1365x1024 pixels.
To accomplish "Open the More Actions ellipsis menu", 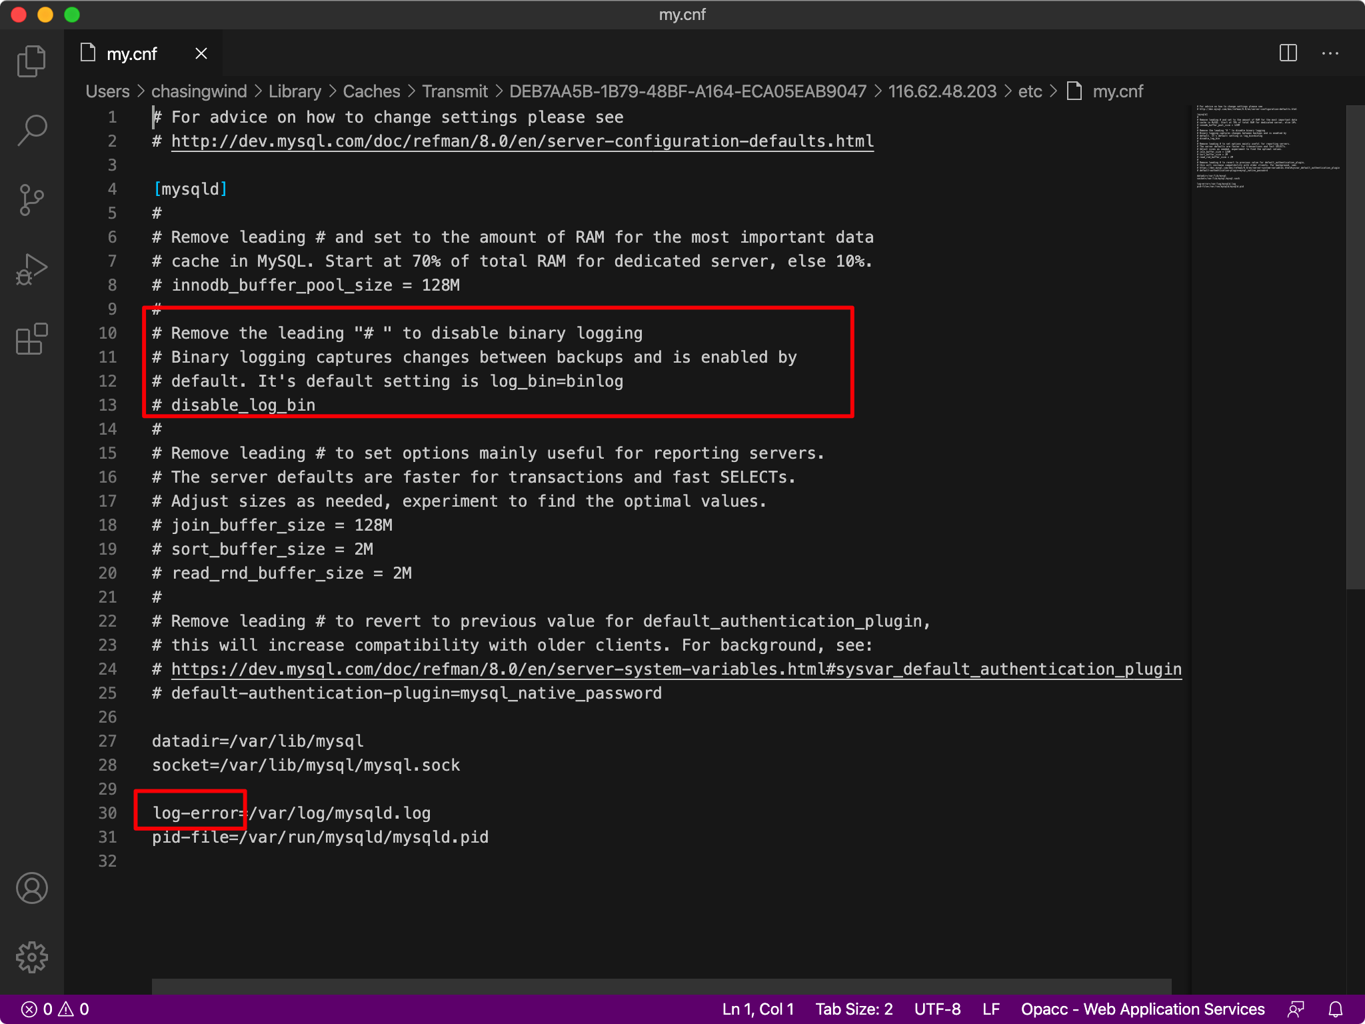I will click(x=1330, y=53).
